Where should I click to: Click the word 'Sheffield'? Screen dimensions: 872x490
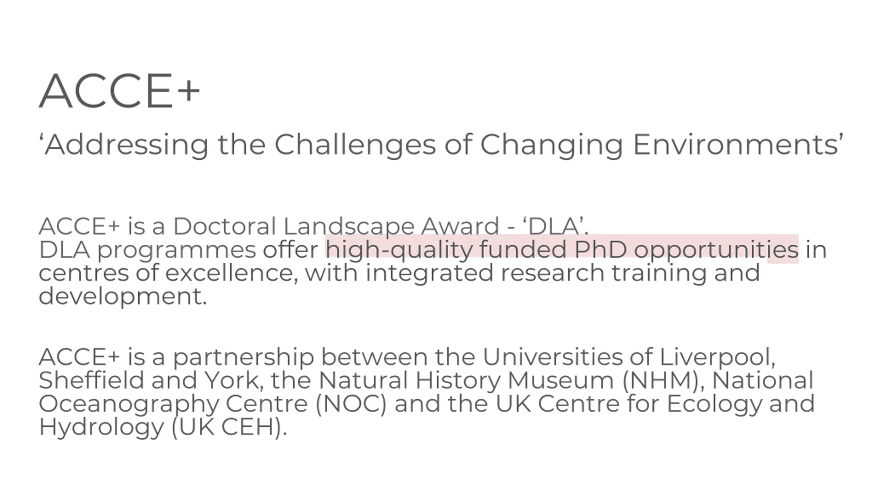pyautogui.click(x=91, y=380)
